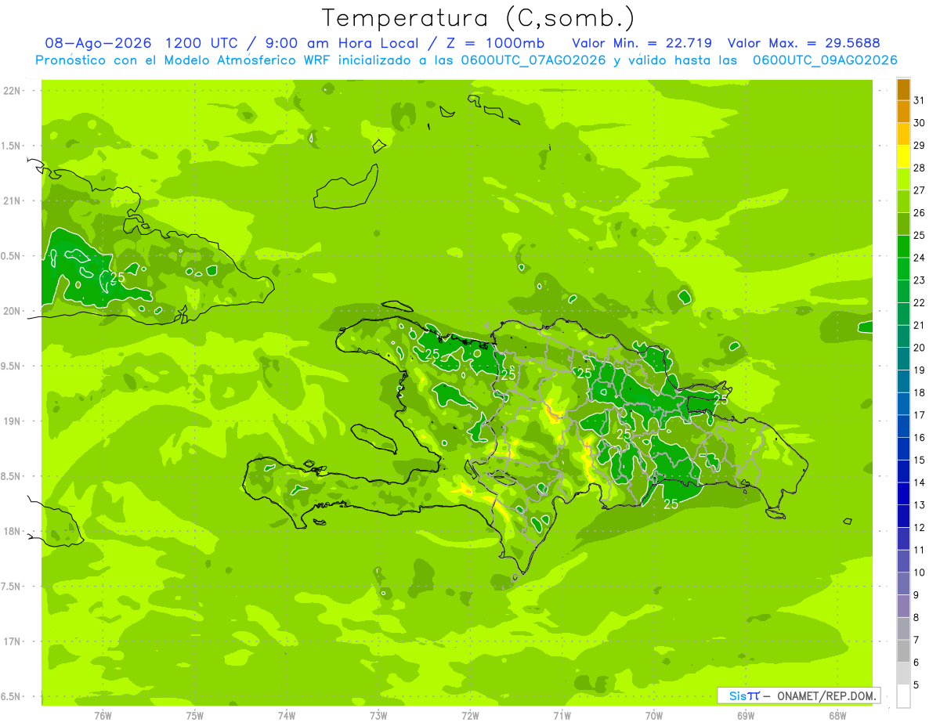Click the '71W' longitude axis label
The width and height of the screenshot is (940, 726).
562,716
